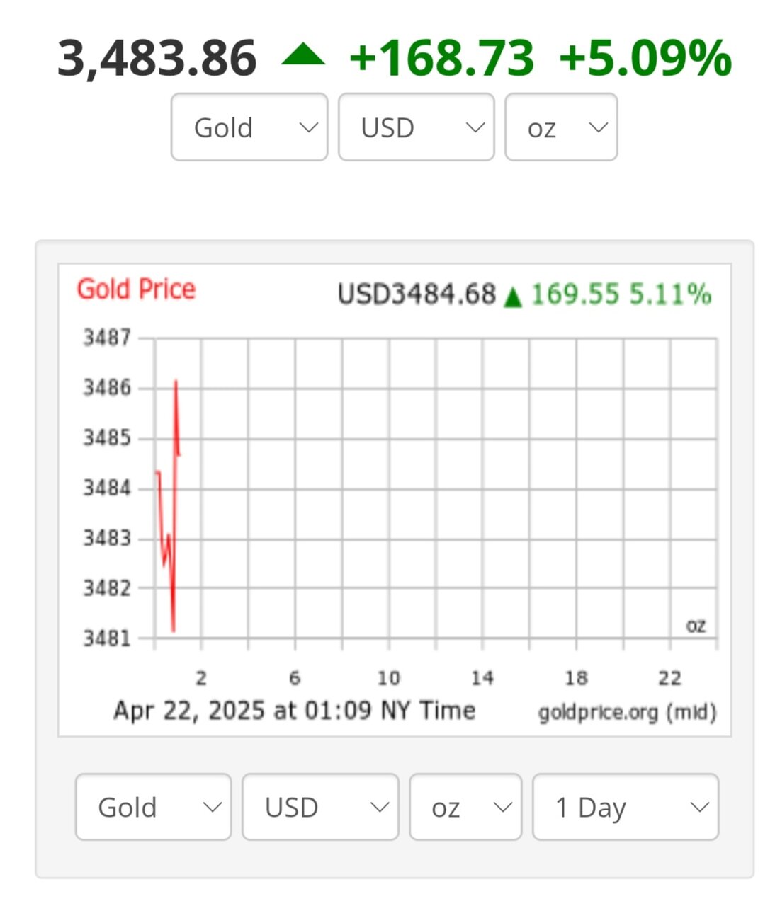This screenshot has width=775, height=906.
Task: Expand the USD dropdown below the chart
Action: pyautogui.click(x=320, y=807)
